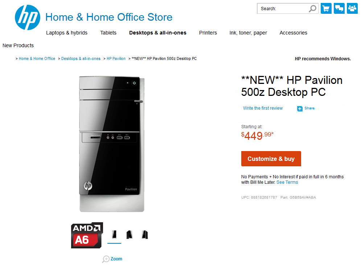Screen dimensions: 361x268
Task: Click the people group icon
Action: 352,8
